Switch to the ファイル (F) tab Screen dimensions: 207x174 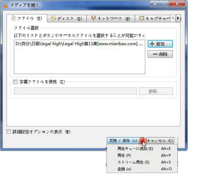27,18
